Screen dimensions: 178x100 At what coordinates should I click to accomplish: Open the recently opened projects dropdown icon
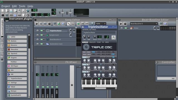click(x=15, y=11)
